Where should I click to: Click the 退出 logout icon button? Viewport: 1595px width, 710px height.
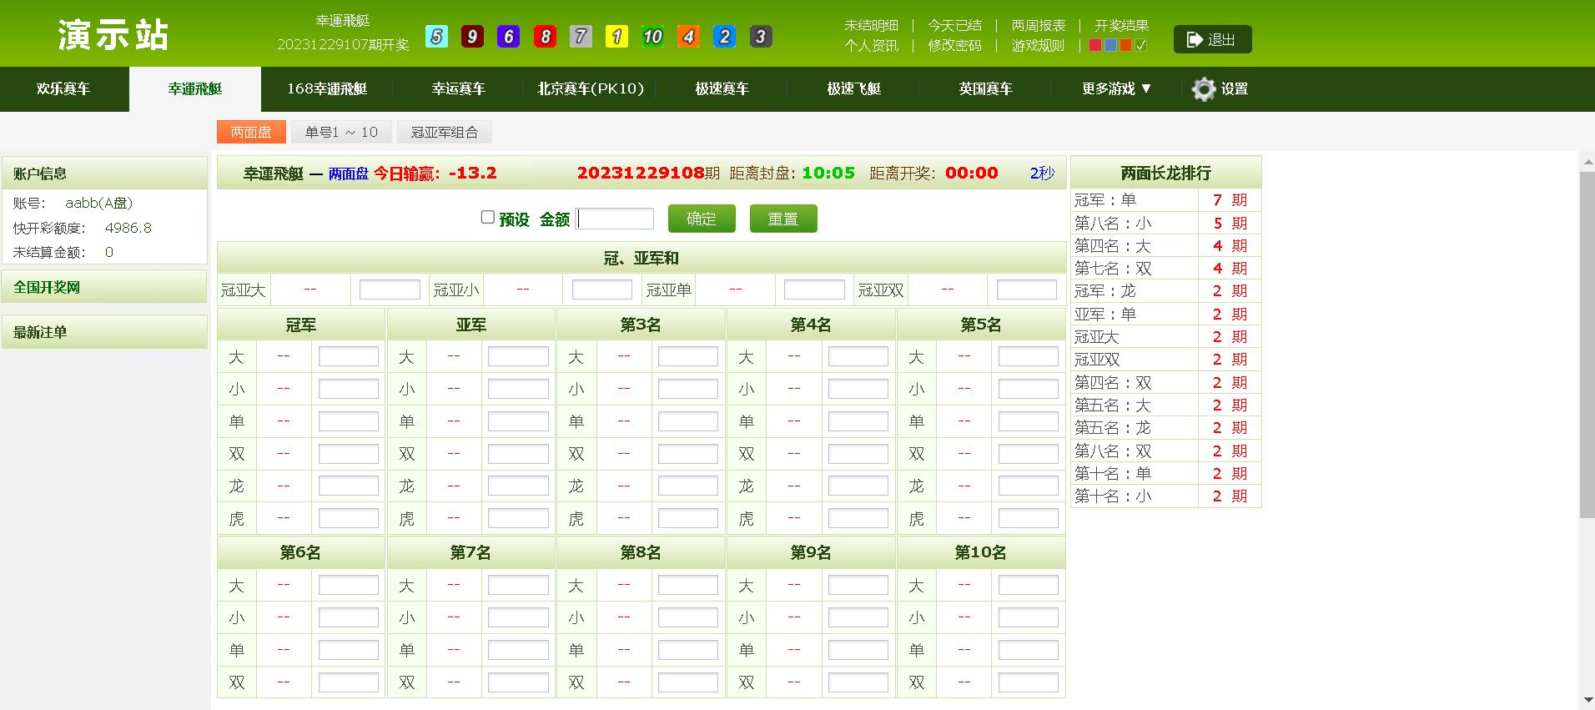(x=1212, y=39)
